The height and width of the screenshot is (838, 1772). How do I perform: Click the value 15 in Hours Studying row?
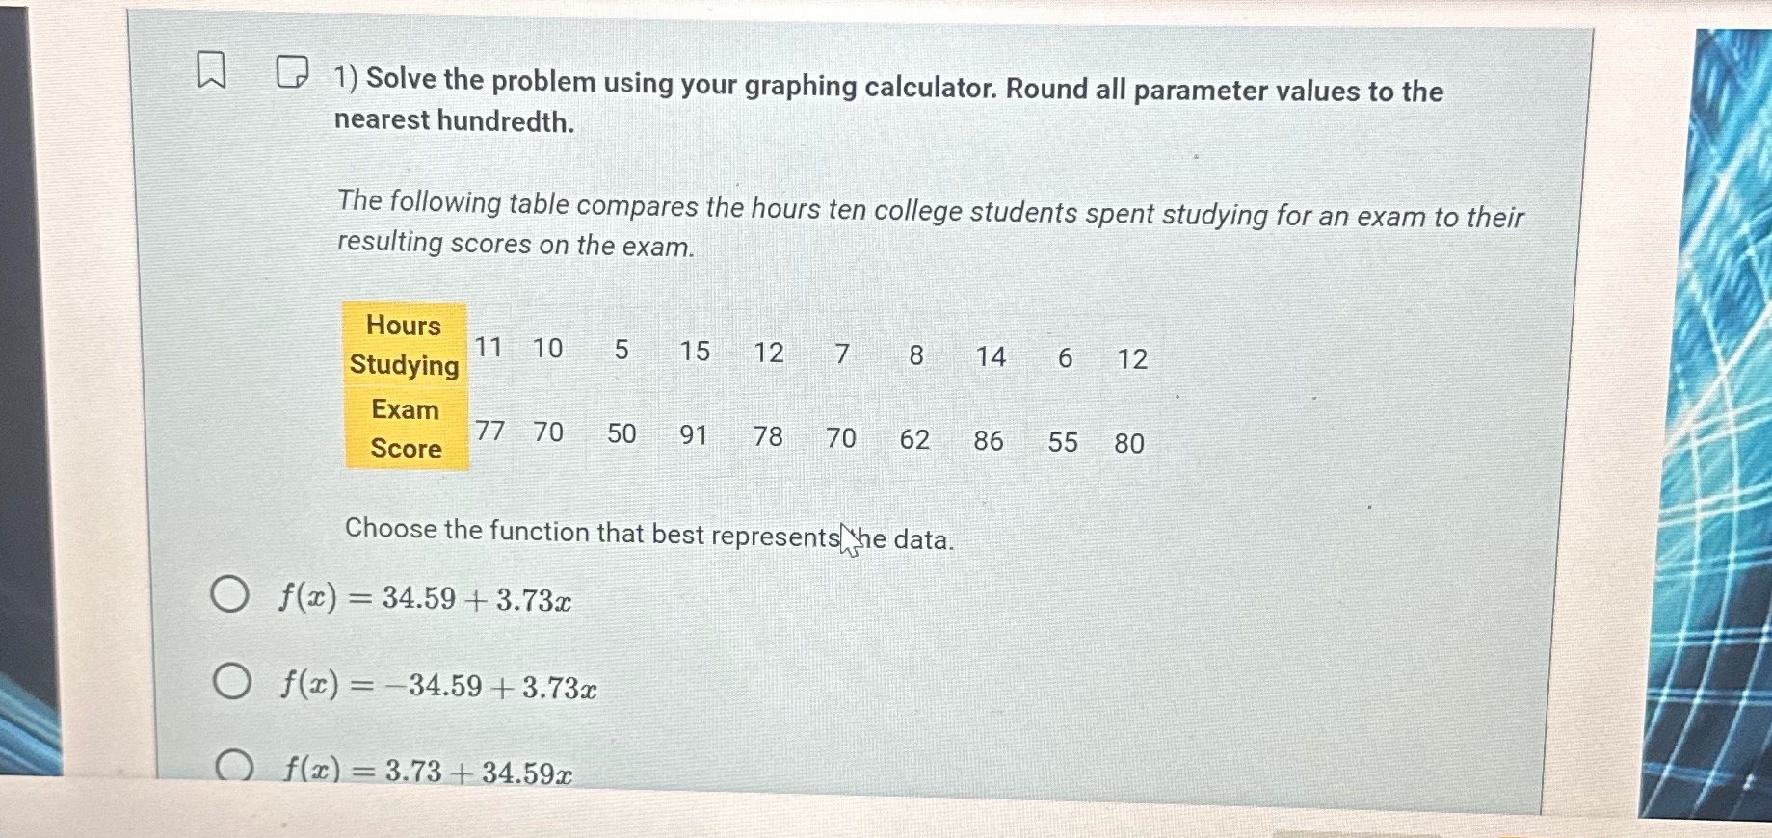click(x=696, y=353)
